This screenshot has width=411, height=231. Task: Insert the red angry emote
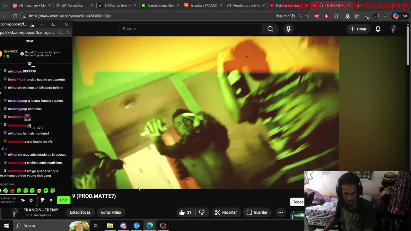(12, 191)
